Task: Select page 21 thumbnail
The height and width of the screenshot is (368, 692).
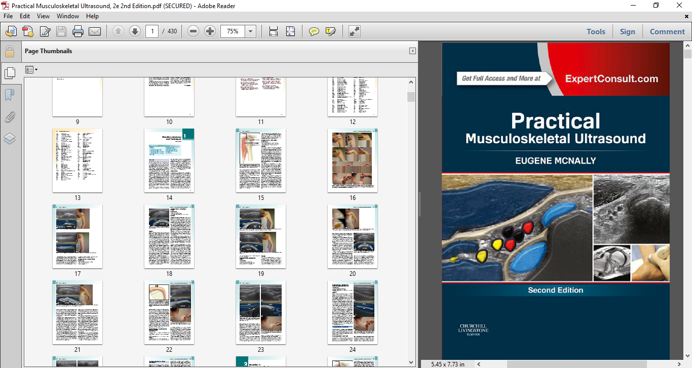Action: pos(78,312)
